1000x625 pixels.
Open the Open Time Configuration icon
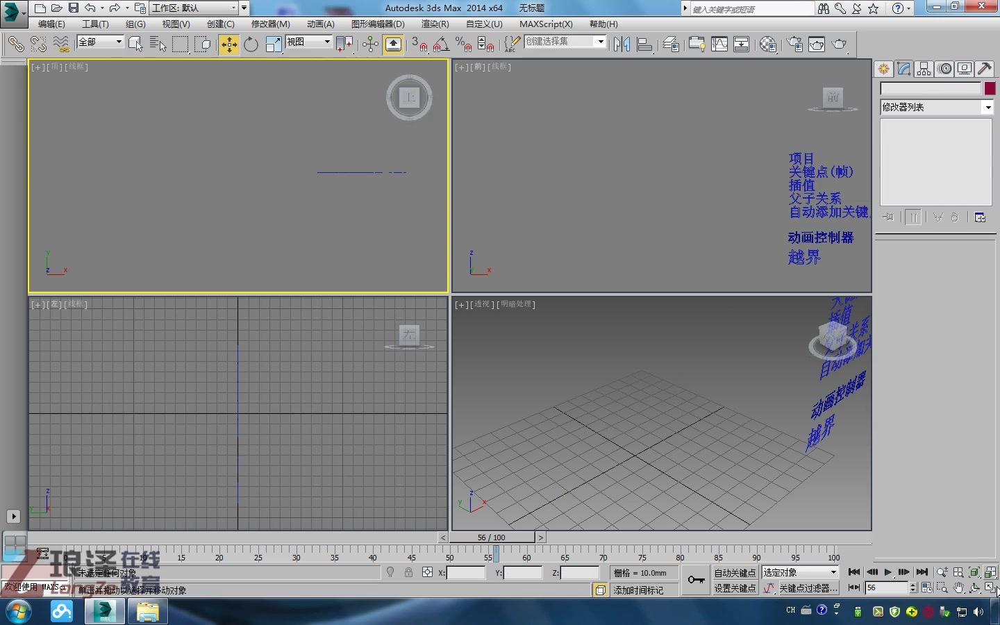926,587
